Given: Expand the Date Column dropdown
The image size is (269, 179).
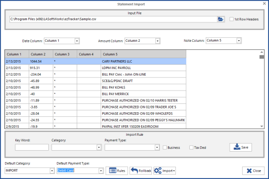Looking at the screenshot, I should pyautogui.click(x=77, y=41).
